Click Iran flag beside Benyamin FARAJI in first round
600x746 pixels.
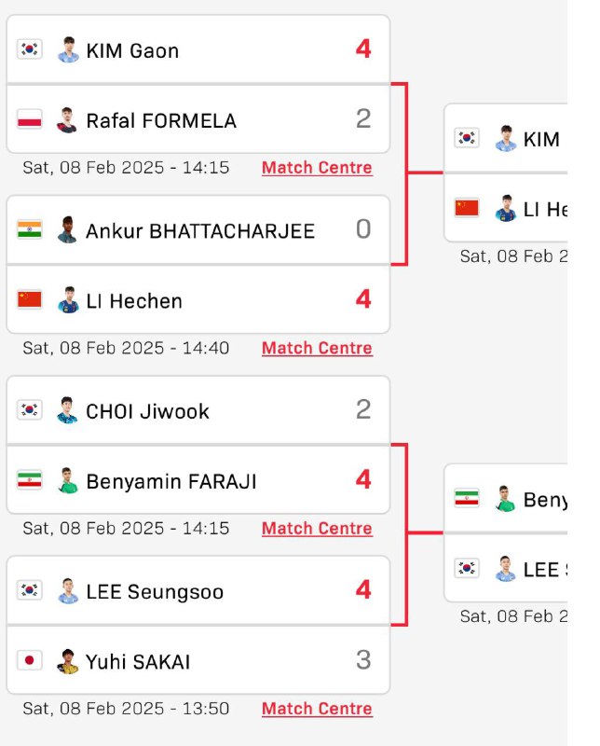[30, 479]
